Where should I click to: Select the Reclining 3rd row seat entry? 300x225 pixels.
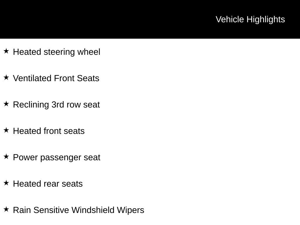(x=57, y=105)
